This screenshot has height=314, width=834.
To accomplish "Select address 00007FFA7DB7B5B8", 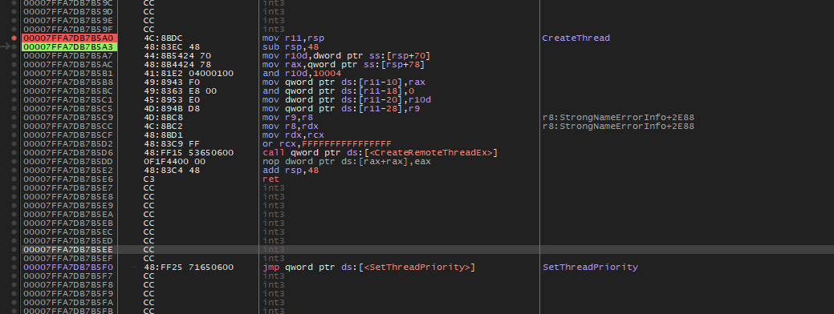I will click(68, 83).
